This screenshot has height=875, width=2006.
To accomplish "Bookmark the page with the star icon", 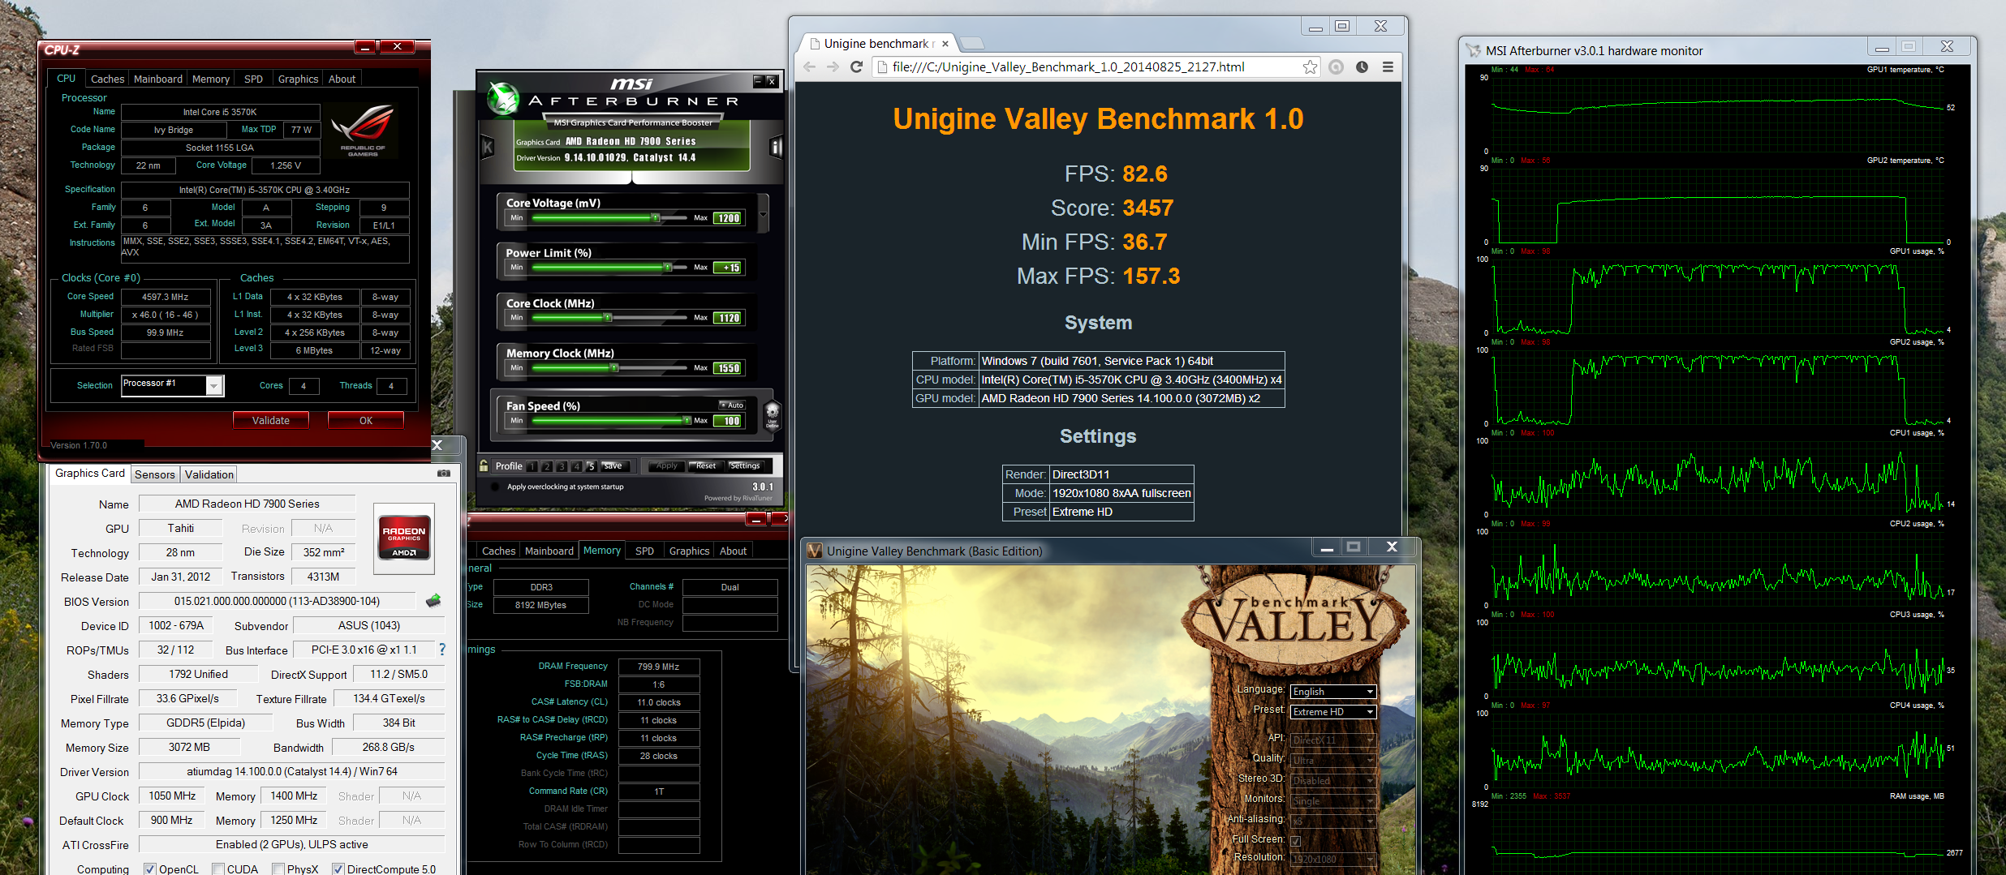I will (1310, 67).
